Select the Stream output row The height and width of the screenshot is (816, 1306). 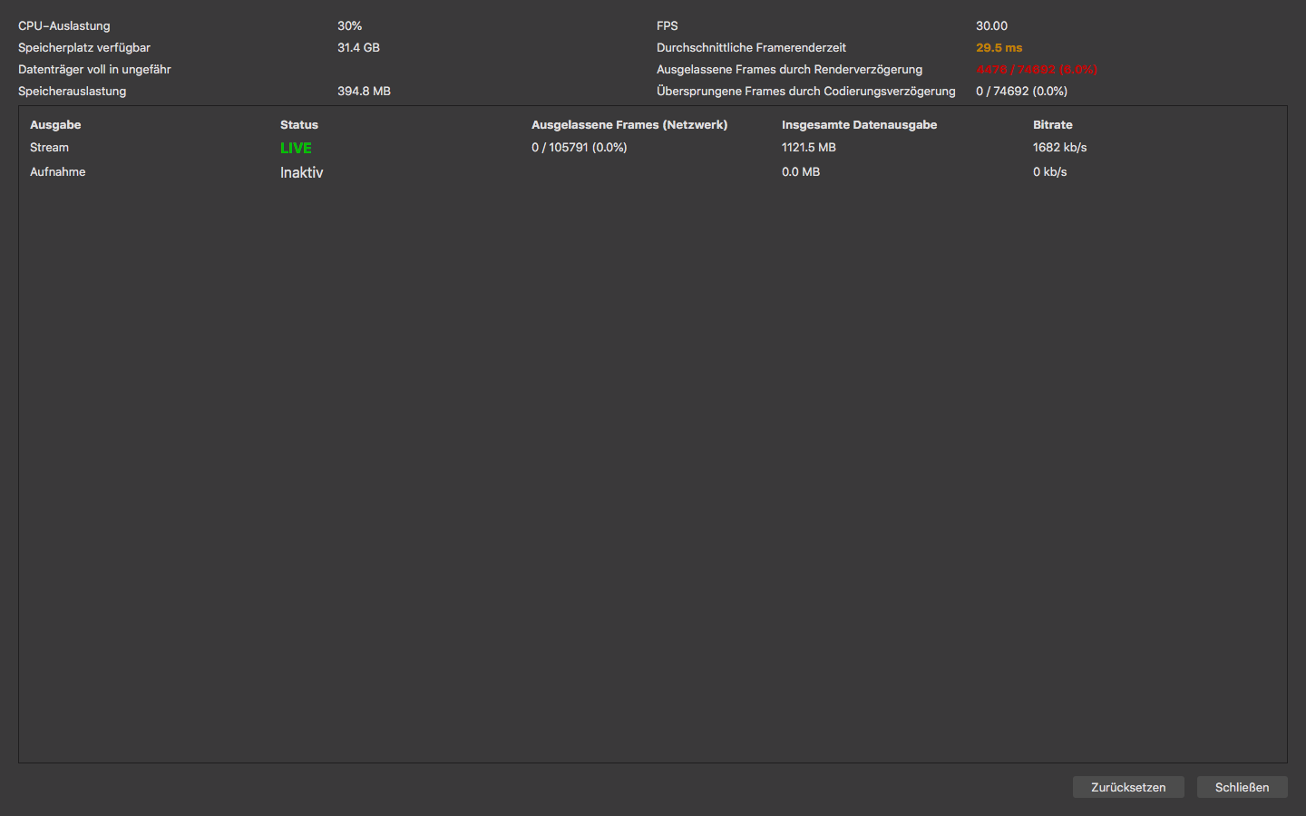pos(49,148)
